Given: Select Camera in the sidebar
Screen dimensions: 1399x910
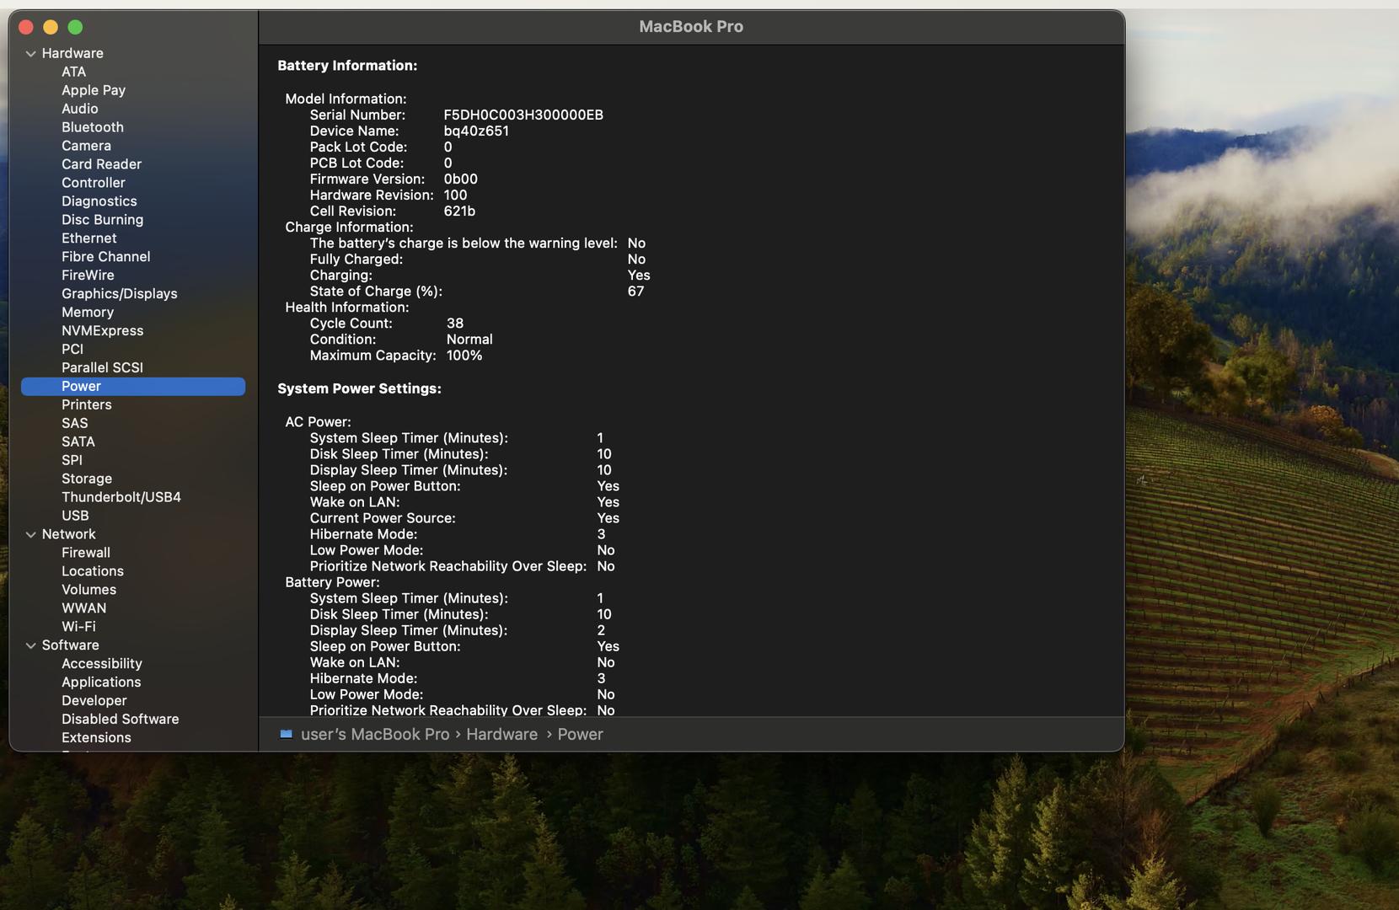Looking at the screenshot, I should click(x=86, y=146).
